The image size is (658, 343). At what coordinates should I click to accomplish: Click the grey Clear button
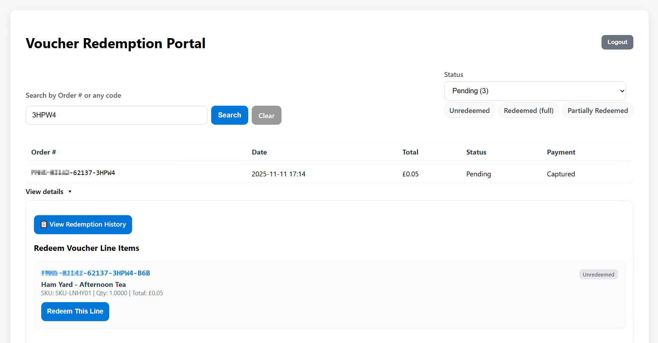tap(266, 115)
